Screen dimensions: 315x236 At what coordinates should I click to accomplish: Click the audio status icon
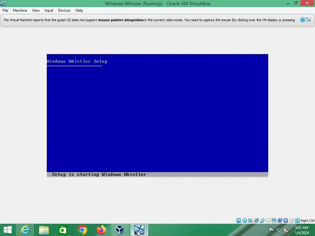click(250, 221)
